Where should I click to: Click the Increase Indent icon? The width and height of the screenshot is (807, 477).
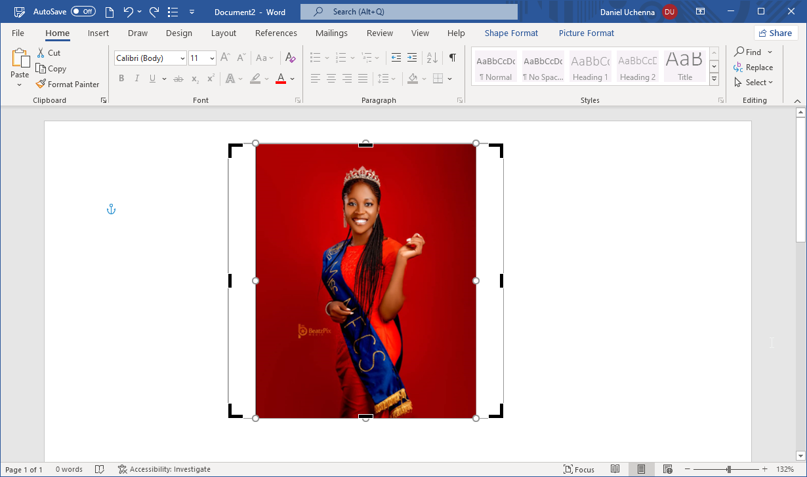[412, 58]
